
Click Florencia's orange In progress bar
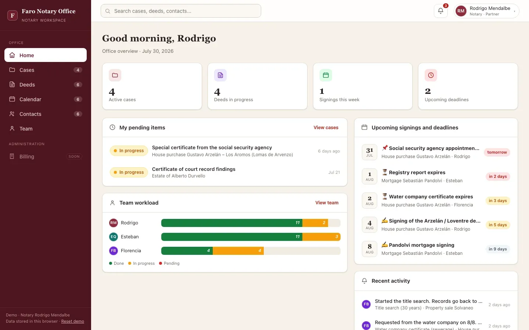pyautogui.click(x=238, y=251)
